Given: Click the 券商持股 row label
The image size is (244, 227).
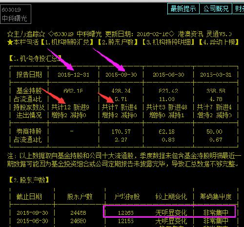Looking at the screenshot, I should coord(29,131).
